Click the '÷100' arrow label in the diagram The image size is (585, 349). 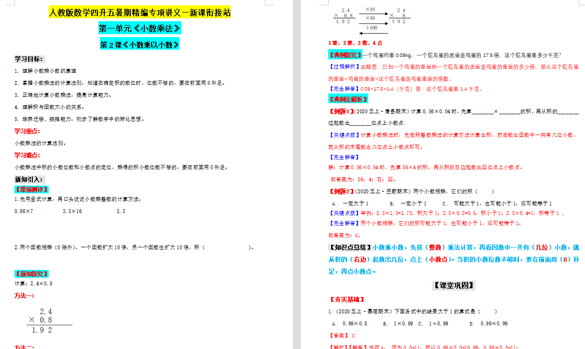[371, 27]
